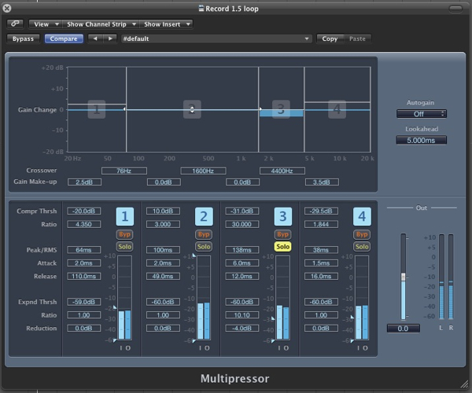Click the 3.5dB gain make-up field
Image resolution: width=472 pixels, height=393 pixels.
click(x=322, y=182)
